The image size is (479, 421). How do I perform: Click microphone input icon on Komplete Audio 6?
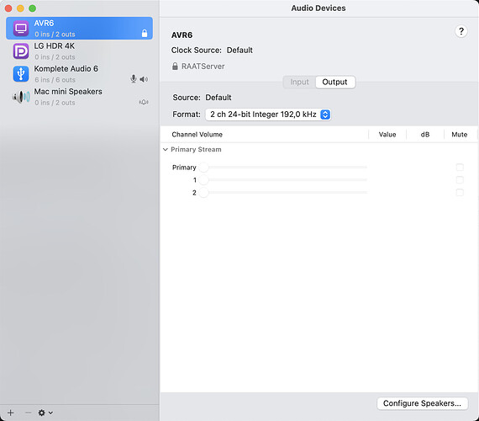click(134, 79)
